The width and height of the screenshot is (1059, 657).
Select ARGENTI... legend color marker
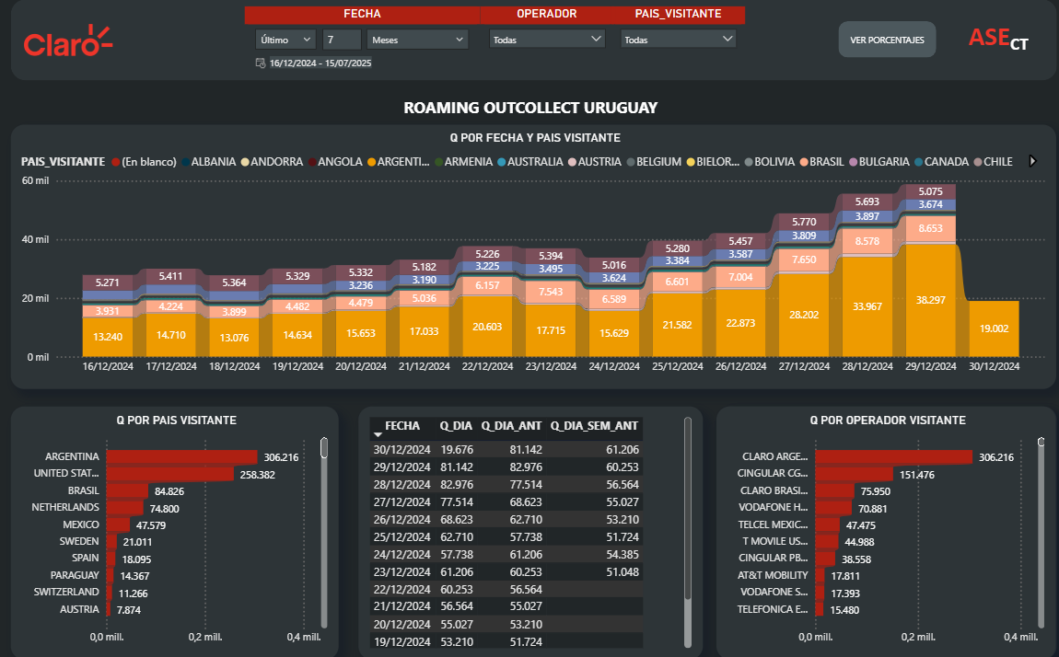click(371, 162)
